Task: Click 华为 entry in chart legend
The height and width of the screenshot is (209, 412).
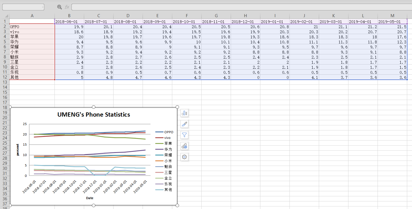Action: click(164, 149)
